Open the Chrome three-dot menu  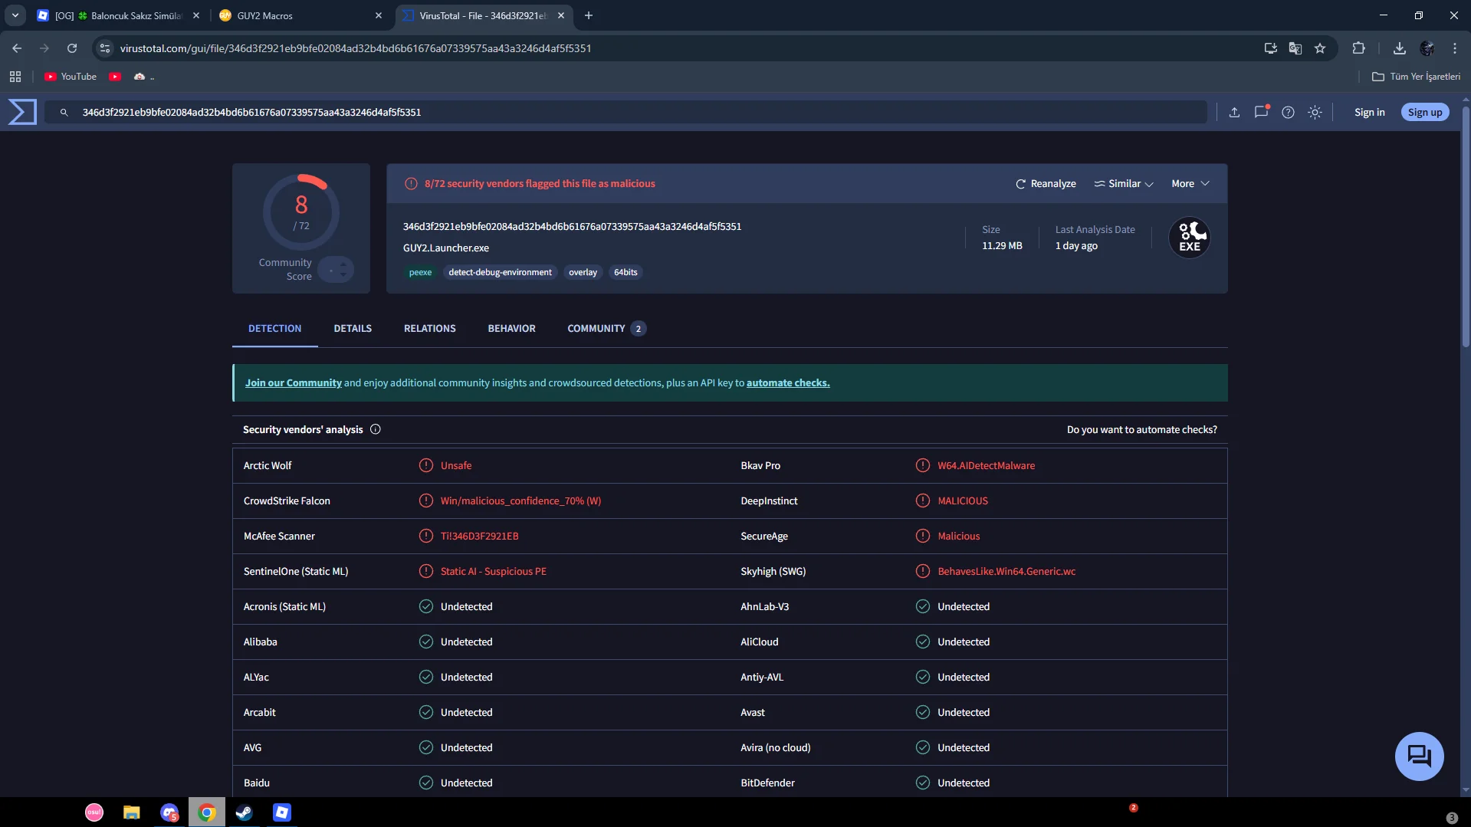pyautogui.click(x=1455, y=48)
